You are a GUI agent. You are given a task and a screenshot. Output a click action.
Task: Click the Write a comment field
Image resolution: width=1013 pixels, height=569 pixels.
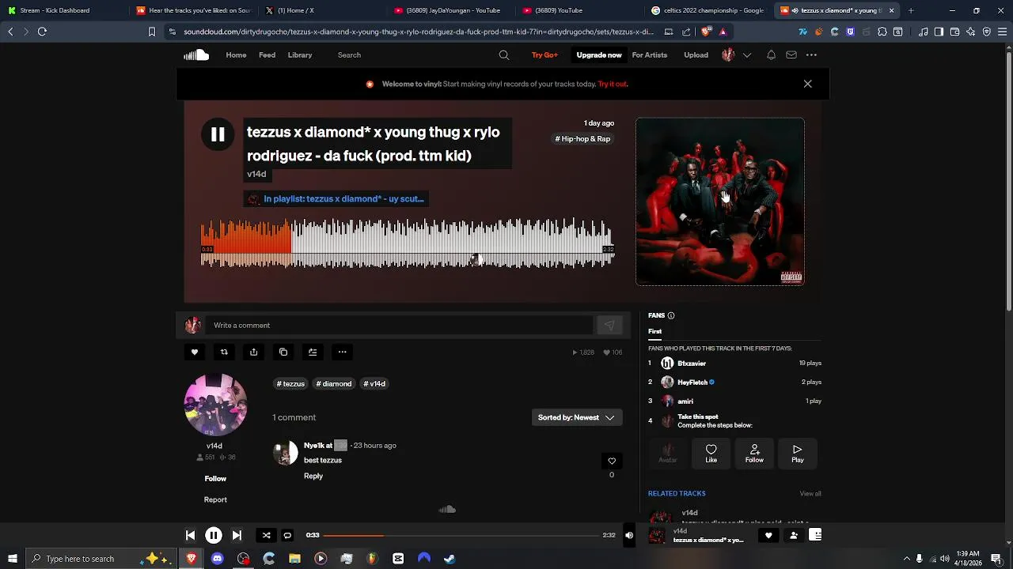(x=399, y=325)
